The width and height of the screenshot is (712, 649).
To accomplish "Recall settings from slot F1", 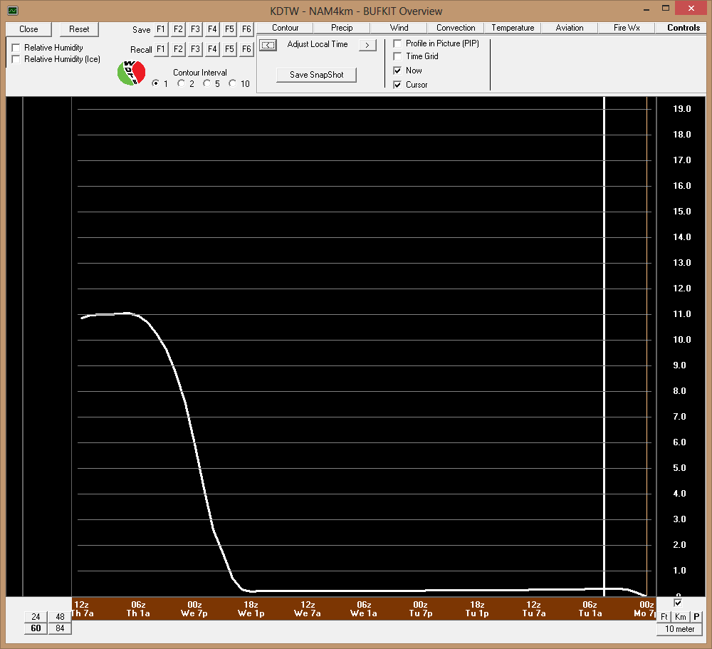I will [161, 49].
